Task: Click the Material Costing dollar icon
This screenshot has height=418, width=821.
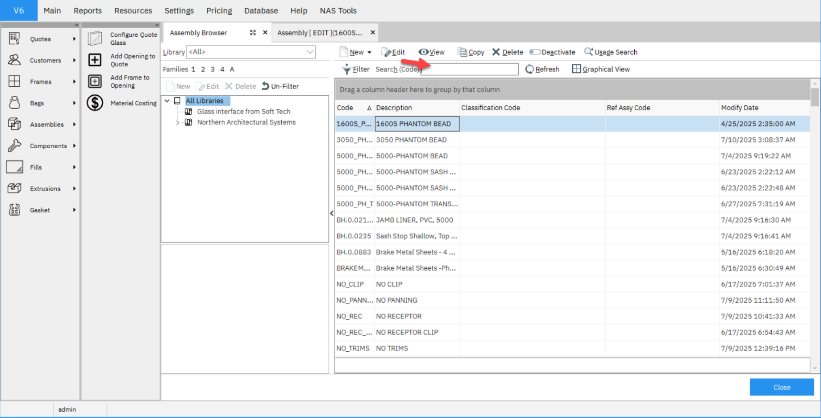Action: pyautogui.click(x=95, y=103)
